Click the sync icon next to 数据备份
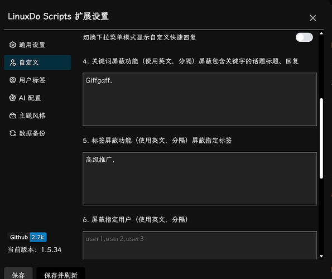The width and height of the screenshot is (332, 279). 12,133
